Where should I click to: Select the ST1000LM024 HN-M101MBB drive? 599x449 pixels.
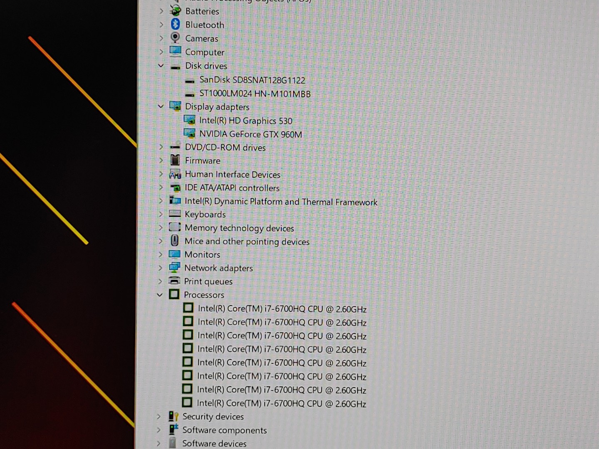pos(255,94)
